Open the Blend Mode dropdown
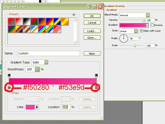The height and width of the screenshot is (124, 165). pos(148,15)
